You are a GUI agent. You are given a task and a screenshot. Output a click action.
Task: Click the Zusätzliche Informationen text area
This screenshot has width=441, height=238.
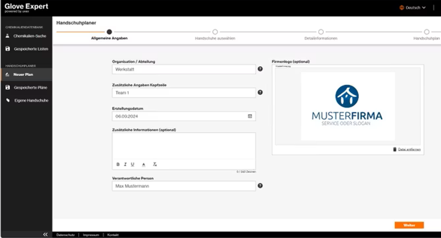coord(184,145)
